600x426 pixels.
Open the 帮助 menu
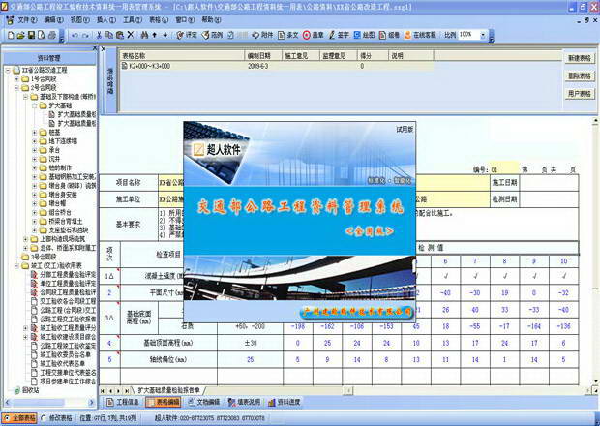(211, 20)
